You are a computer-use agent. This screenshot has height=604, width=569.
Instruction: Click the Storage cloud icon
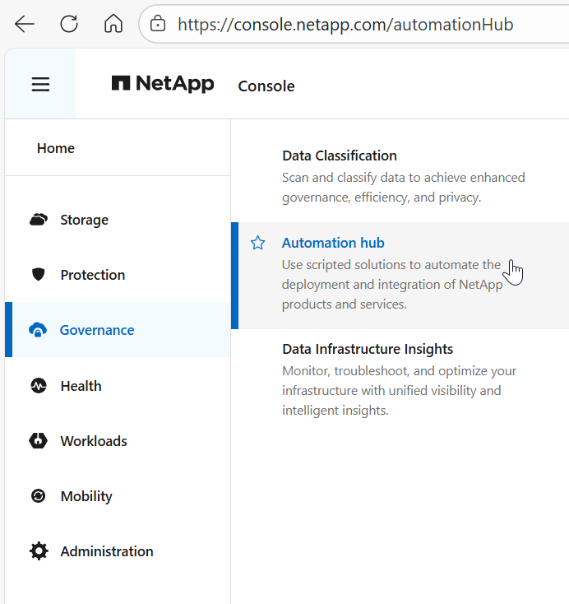pyautogui.click(x=39, y=220)
